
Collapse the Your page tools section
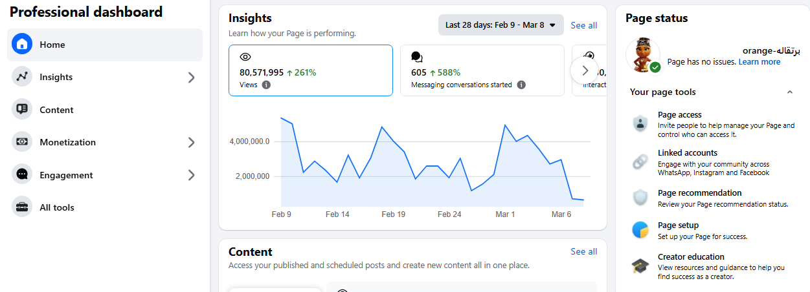click(x=789, y=92)
